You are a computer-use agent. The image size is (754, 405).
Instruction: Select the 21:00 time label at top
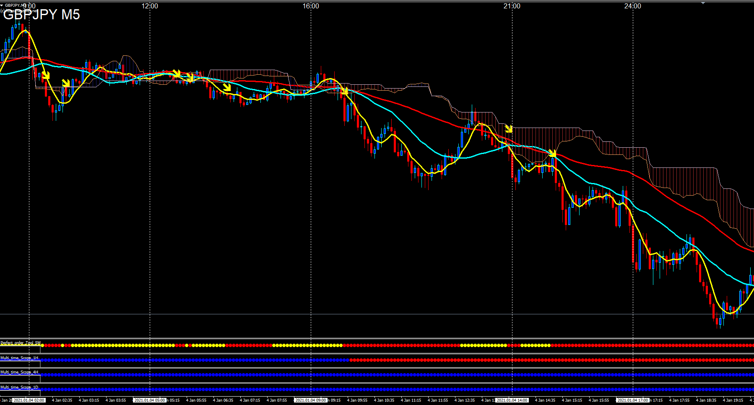(512, 6)
